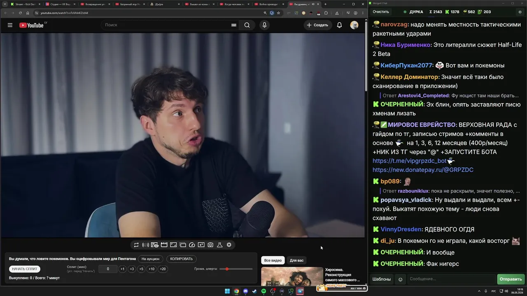Open the gear settings under the video
Screen dimensions: 527x296
coord(229,245)
